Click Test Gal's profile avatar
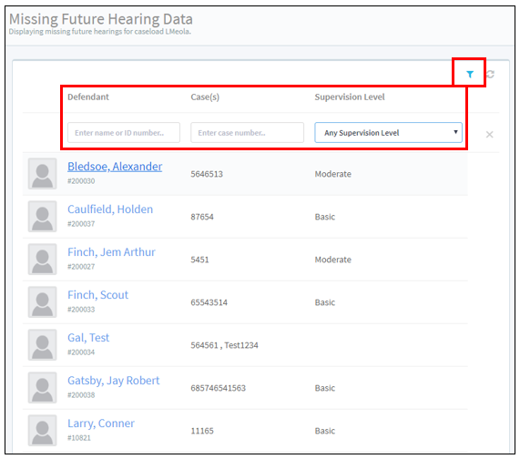This screenshot has height=459, width=520. click(43, 344)
